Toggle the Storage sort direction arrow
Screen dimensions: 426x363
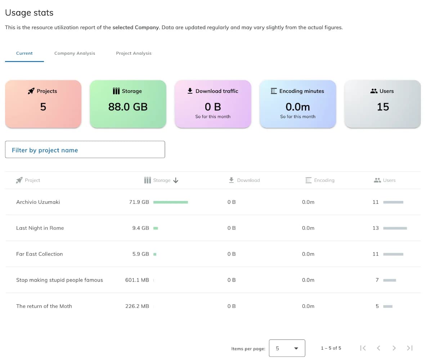point(176,180)
